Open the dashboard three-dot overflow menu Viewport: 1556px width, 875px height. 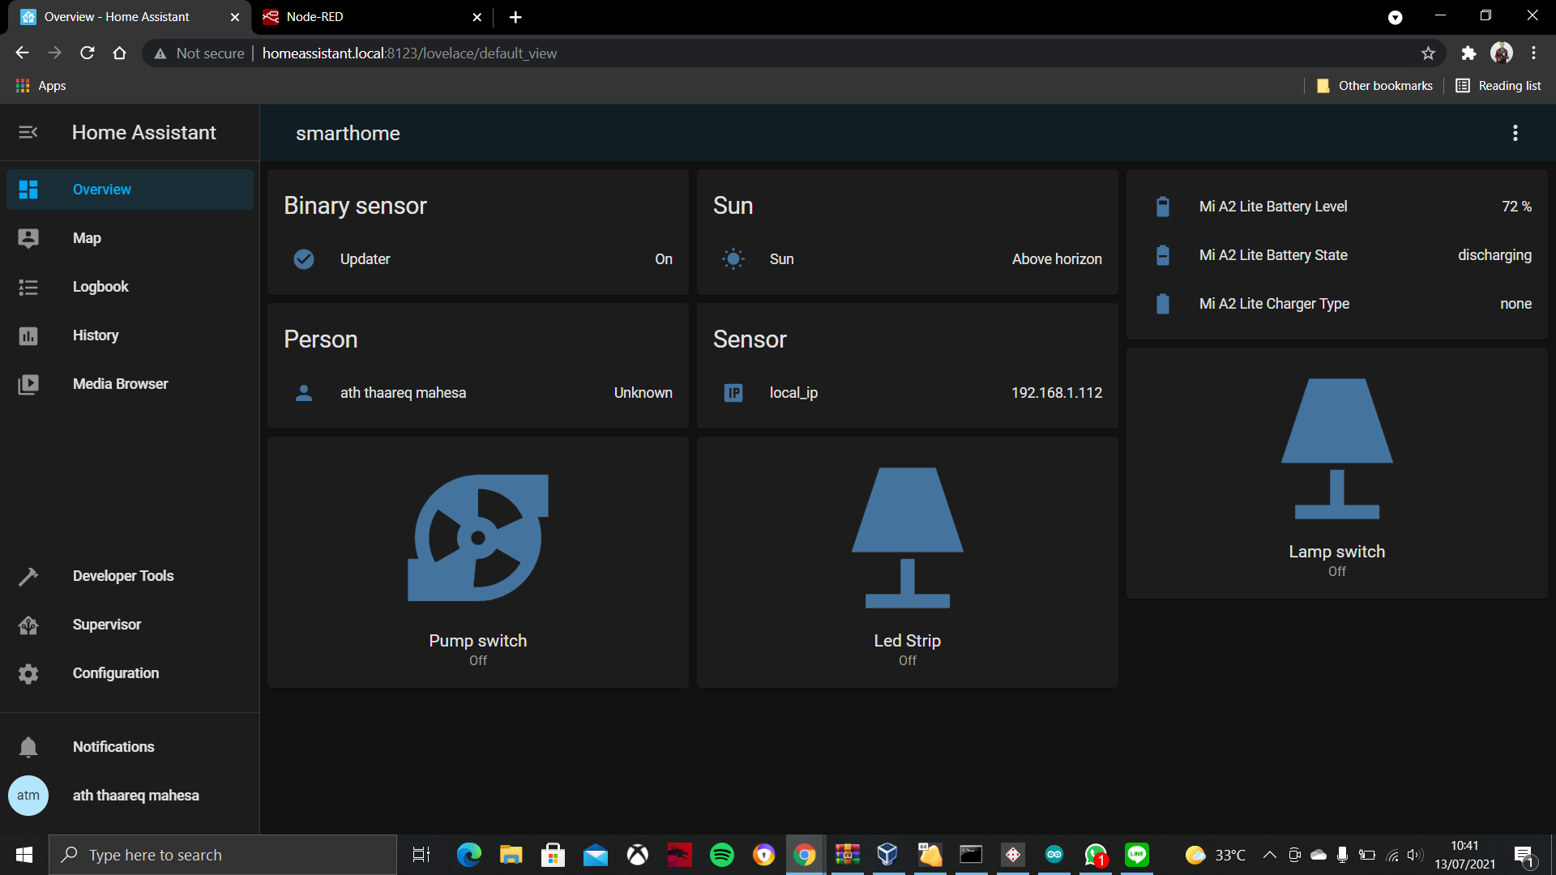(1515, 133)
